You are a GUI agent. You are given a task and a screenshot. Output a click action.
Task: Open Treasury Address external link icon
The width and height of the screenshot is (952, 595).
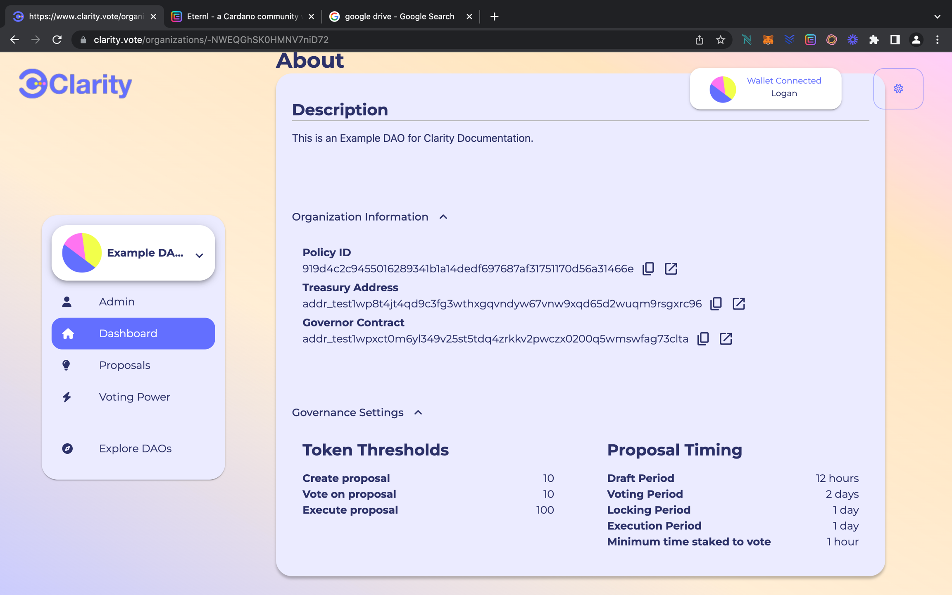(738, 304)
